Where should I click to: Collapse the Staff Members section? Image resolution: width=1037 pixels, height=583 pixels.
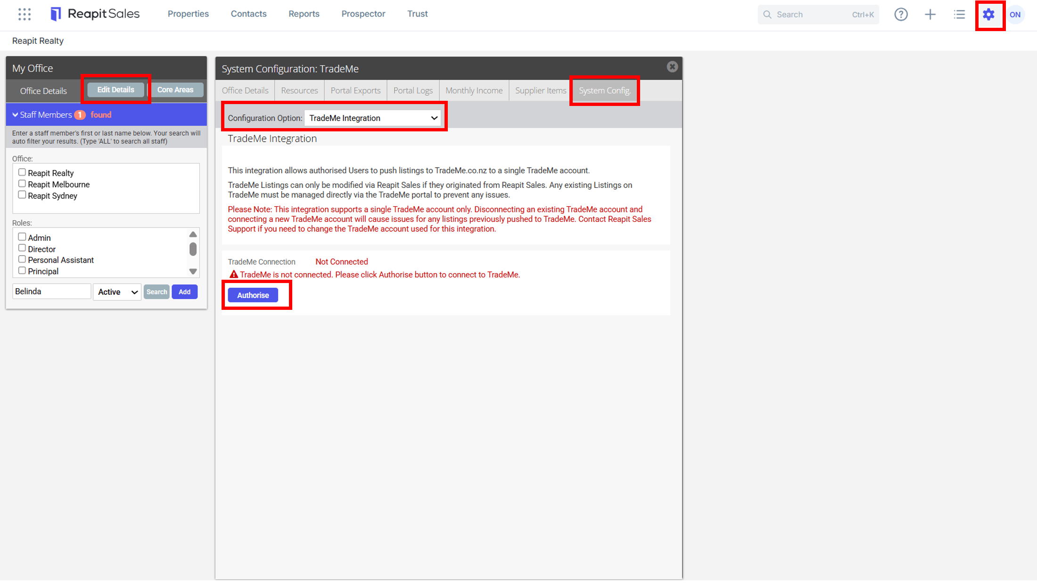click(15, 115)
